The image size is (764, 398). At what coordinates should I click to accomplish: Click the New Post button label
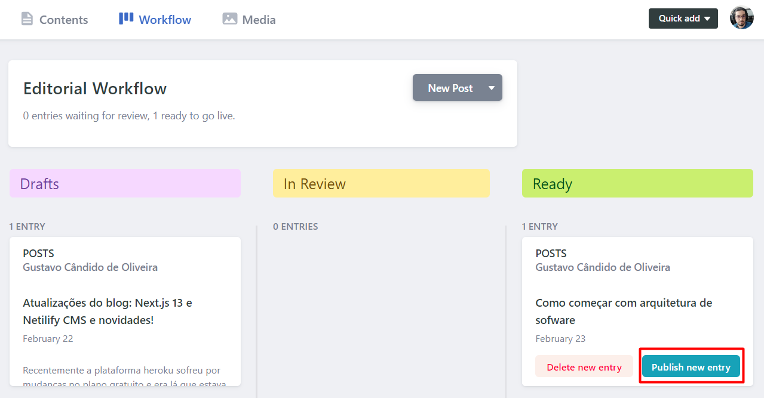coord(450,88)
